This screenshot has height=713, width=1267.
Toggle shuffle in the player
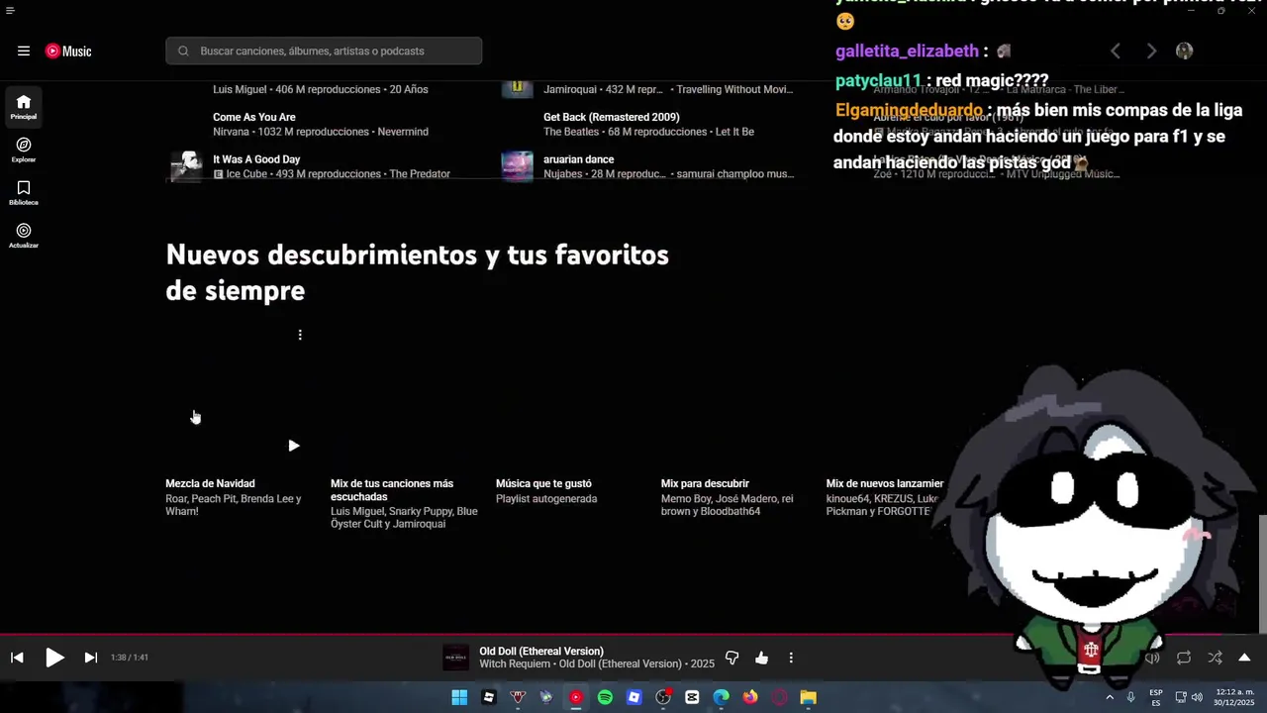(x=1215, y=658)
